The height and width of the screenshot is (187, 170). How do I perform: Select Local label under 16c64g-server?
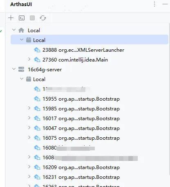click(x=39, y=79)
